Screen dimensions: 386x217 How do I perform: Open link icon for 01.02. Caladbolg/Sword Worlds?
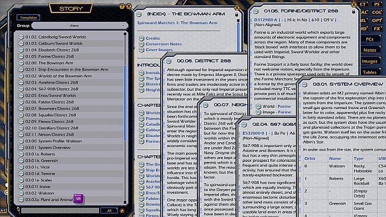click(x=21, y=37)
